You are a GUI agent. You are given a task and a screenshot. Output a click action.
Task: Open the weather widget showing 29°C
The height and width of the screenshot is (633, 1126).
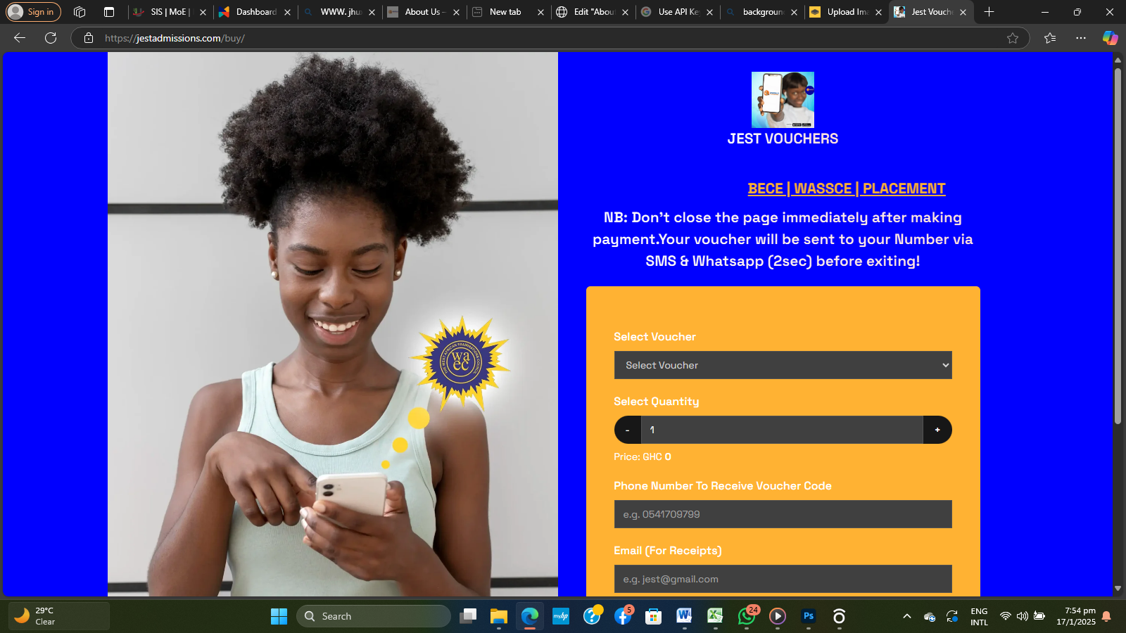[x=59, y=616]
